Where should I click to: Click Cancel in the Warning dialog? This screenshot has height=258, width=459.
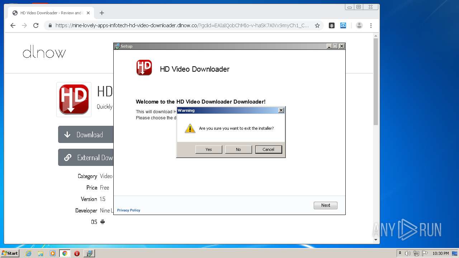(x=269, y=149)
